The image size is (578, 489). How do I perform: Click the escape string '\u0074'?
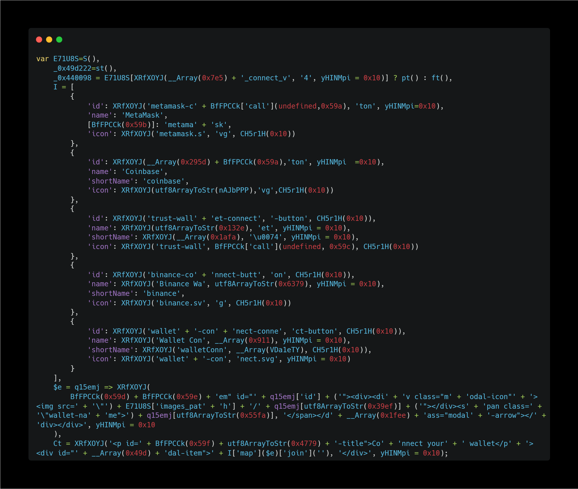click(266, 237)
